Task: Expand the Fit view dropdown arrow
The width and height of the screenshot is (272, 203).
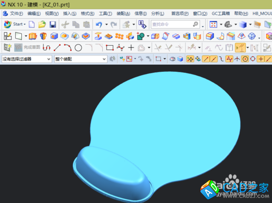Action: [221, 24]
